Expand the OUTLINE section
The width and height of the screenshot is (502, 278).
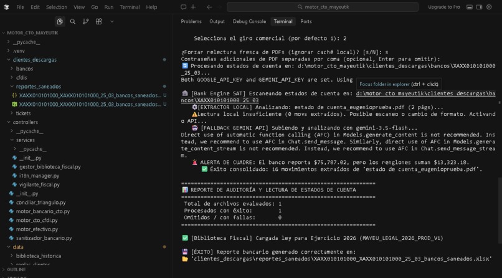point(16,270)
